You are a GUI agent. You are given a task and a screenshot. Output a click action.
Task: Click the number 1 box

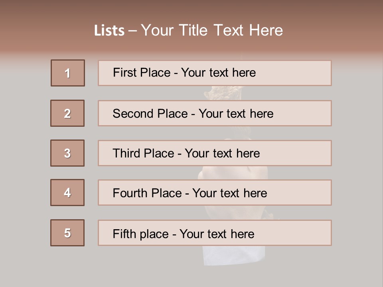coord(68,73)
